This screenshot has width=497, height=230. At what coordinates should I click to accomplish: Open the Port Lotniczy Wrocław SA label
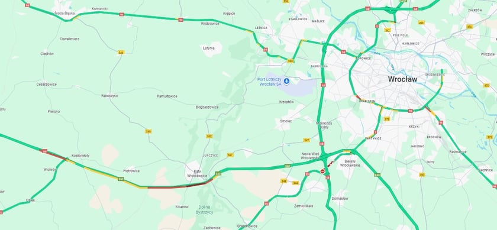(270, 82)
